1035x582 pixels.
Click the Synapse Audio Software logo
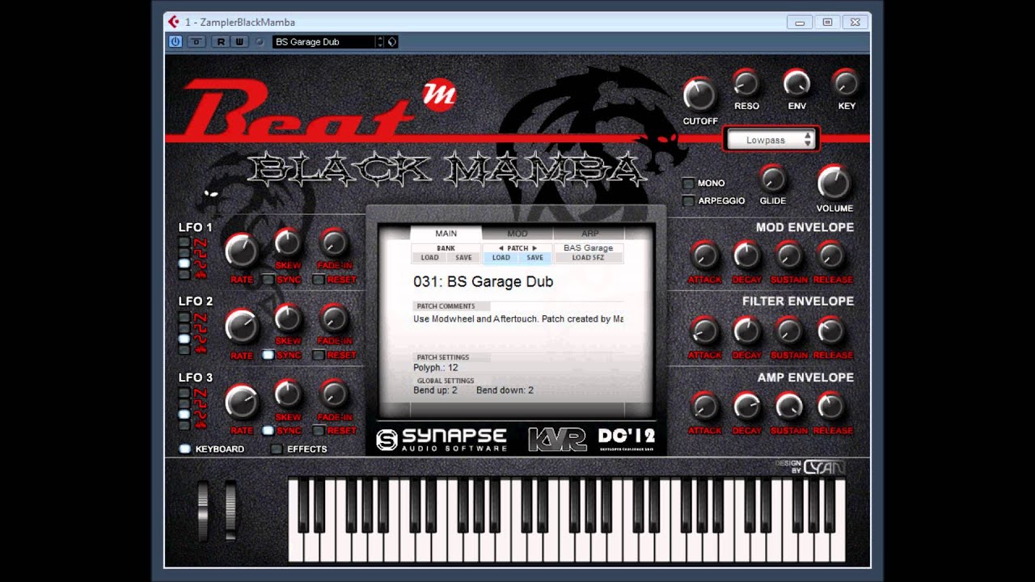point(441,439)
